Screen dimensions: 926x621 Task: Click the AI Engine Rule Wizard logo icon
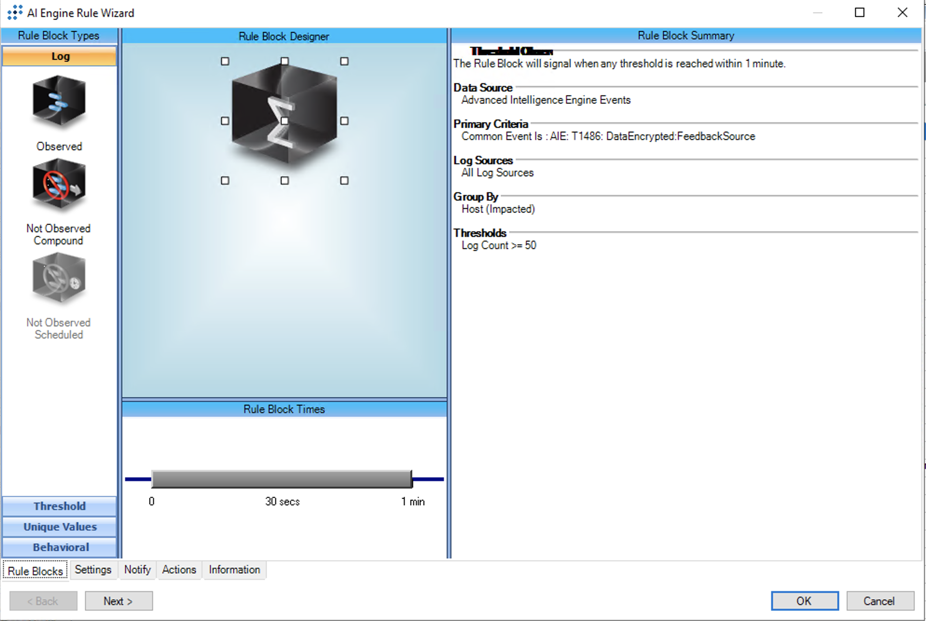click(x=14, y=13)
